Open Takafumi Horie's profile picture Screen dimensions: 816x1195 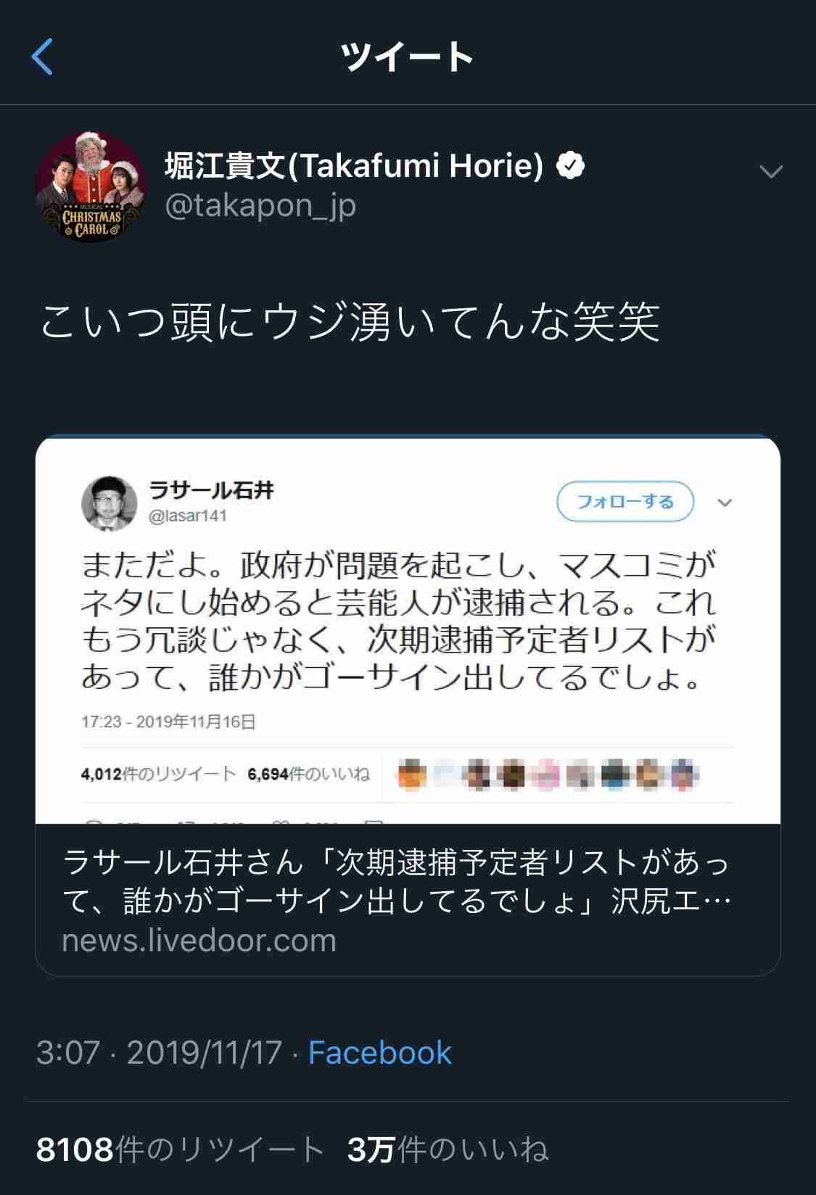91,187
